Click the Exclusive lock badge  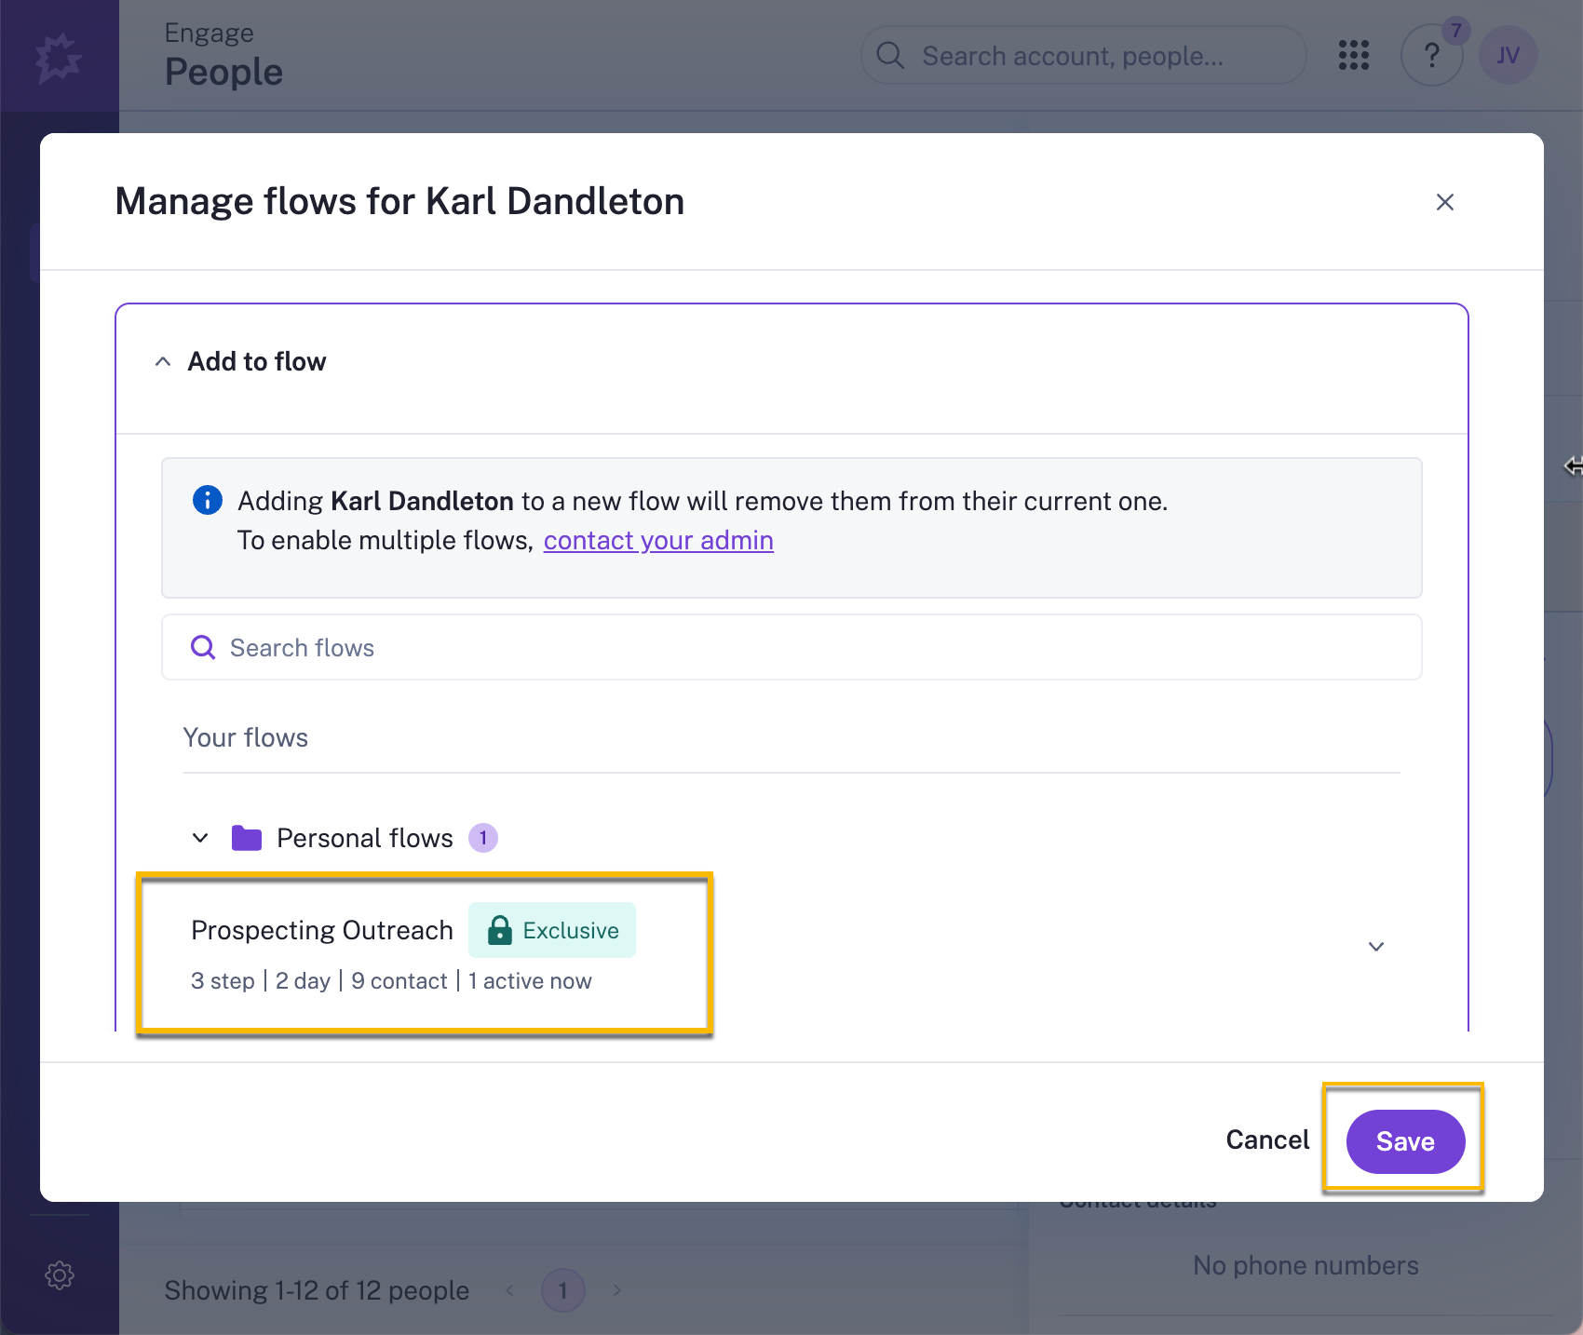551,929
